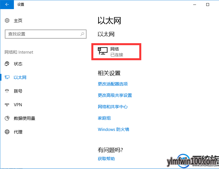Click the 获取帮助 get help link
The image size is (219, 169).
tap(106, 159)
